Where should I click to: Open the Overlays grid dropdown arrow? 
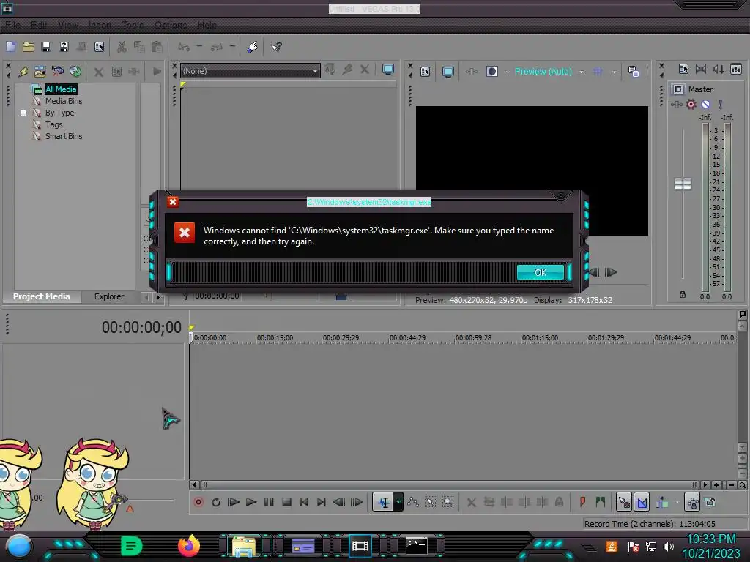click(x=614, y=72)
